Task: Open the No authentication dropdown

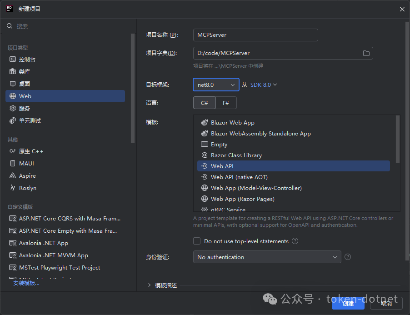Action: [267, 257]
